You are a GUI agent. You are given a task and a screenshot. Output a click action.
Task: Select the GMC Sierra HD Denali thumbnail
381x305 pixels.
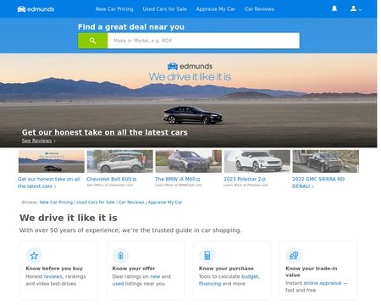tap(326, 161)
